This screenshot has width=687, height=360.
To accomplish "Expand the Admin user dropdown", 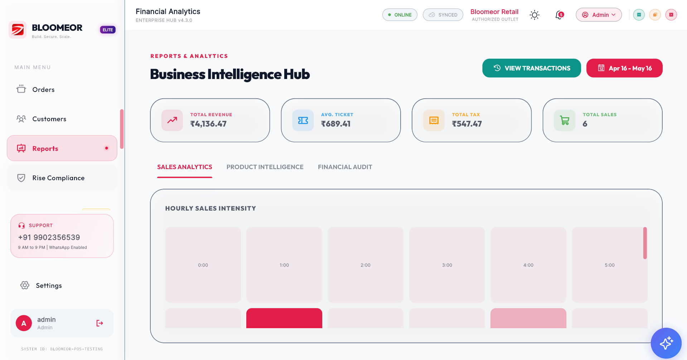I will pos(599,15).
